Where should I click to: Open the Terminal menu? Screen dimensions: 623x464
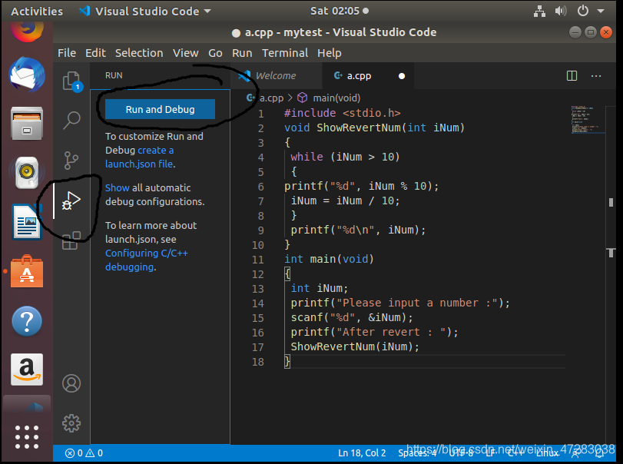click(285, 53)
